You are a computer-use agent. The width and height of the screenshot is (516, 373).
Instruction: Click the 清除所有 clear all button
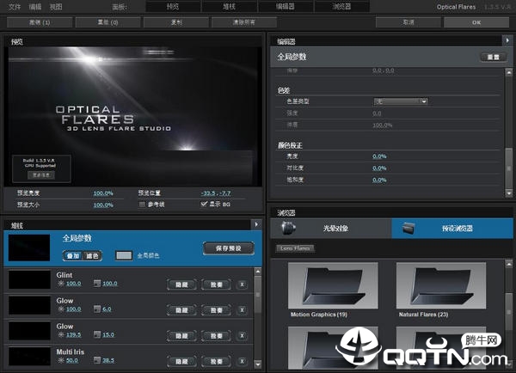(x=244, y=22)
